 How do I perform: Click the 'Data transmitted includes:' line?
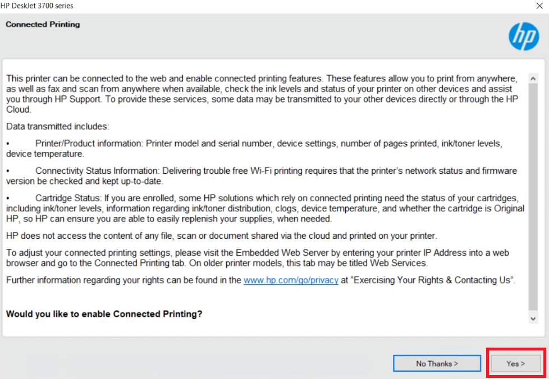pos(57,127)
